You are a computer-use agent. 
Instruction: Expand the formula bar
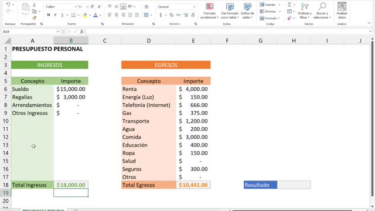tap(370, 31)
